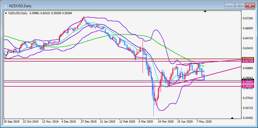
Task: Click the 30 Sep 2019 date label
Action: 11,122
